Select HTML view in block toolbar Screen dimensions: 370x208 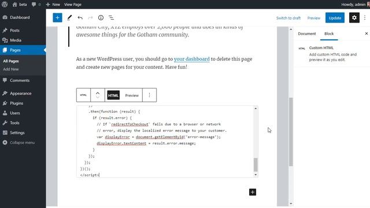(x=113, y=95)
